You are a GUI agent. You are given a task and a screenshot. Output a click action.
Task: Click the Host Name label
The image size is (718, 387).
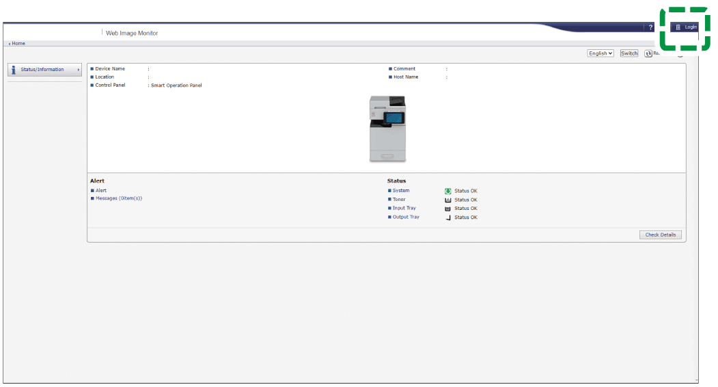pos(406,77)
